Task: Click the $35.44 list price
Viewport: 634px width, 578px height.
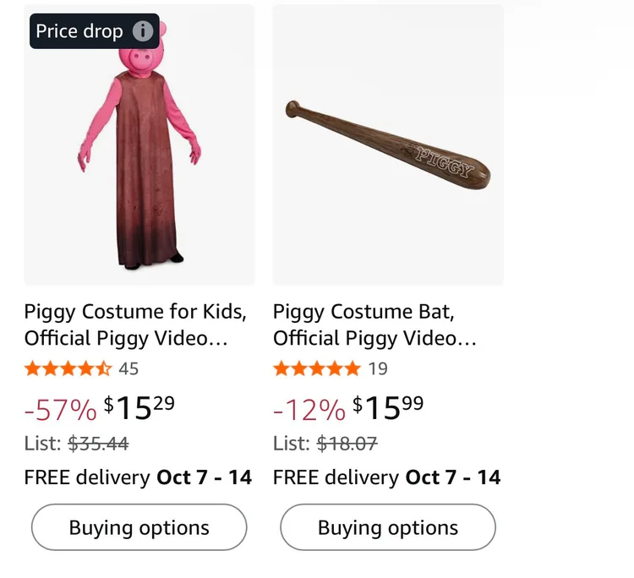Action: pyautogui.click(x=98, y=443)
